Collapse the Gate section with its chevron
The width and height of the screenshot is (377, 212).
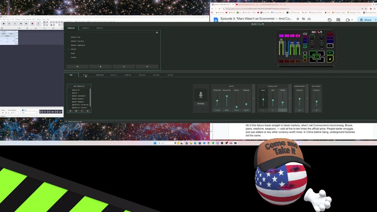point(254,98)
